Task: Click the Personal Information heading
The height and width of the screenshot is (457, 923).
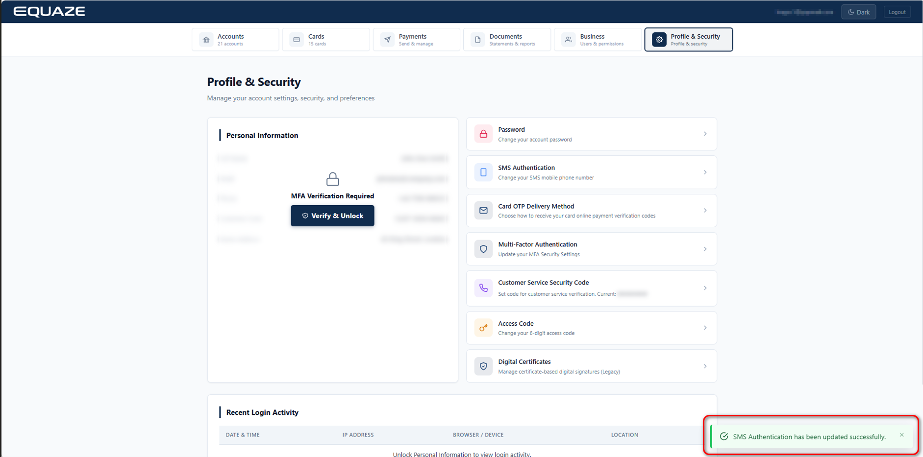Action: 262,136
